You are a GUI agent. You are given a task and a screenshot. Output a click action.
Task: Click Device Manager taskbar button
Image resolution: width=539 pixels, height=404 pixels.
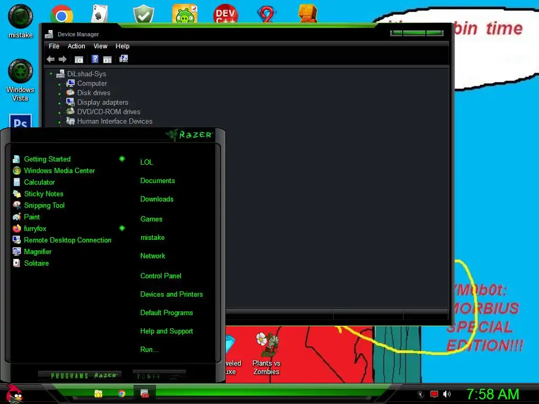pos(145,393)
